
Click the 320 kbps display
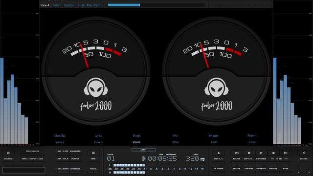click(x=192, y=158)
